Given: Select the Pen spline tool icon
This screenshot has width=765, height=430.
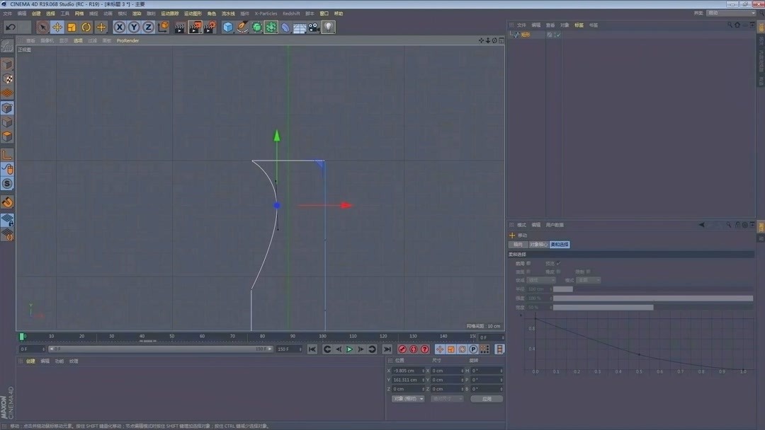Looking at the screenshot, I should coord(242,27).
